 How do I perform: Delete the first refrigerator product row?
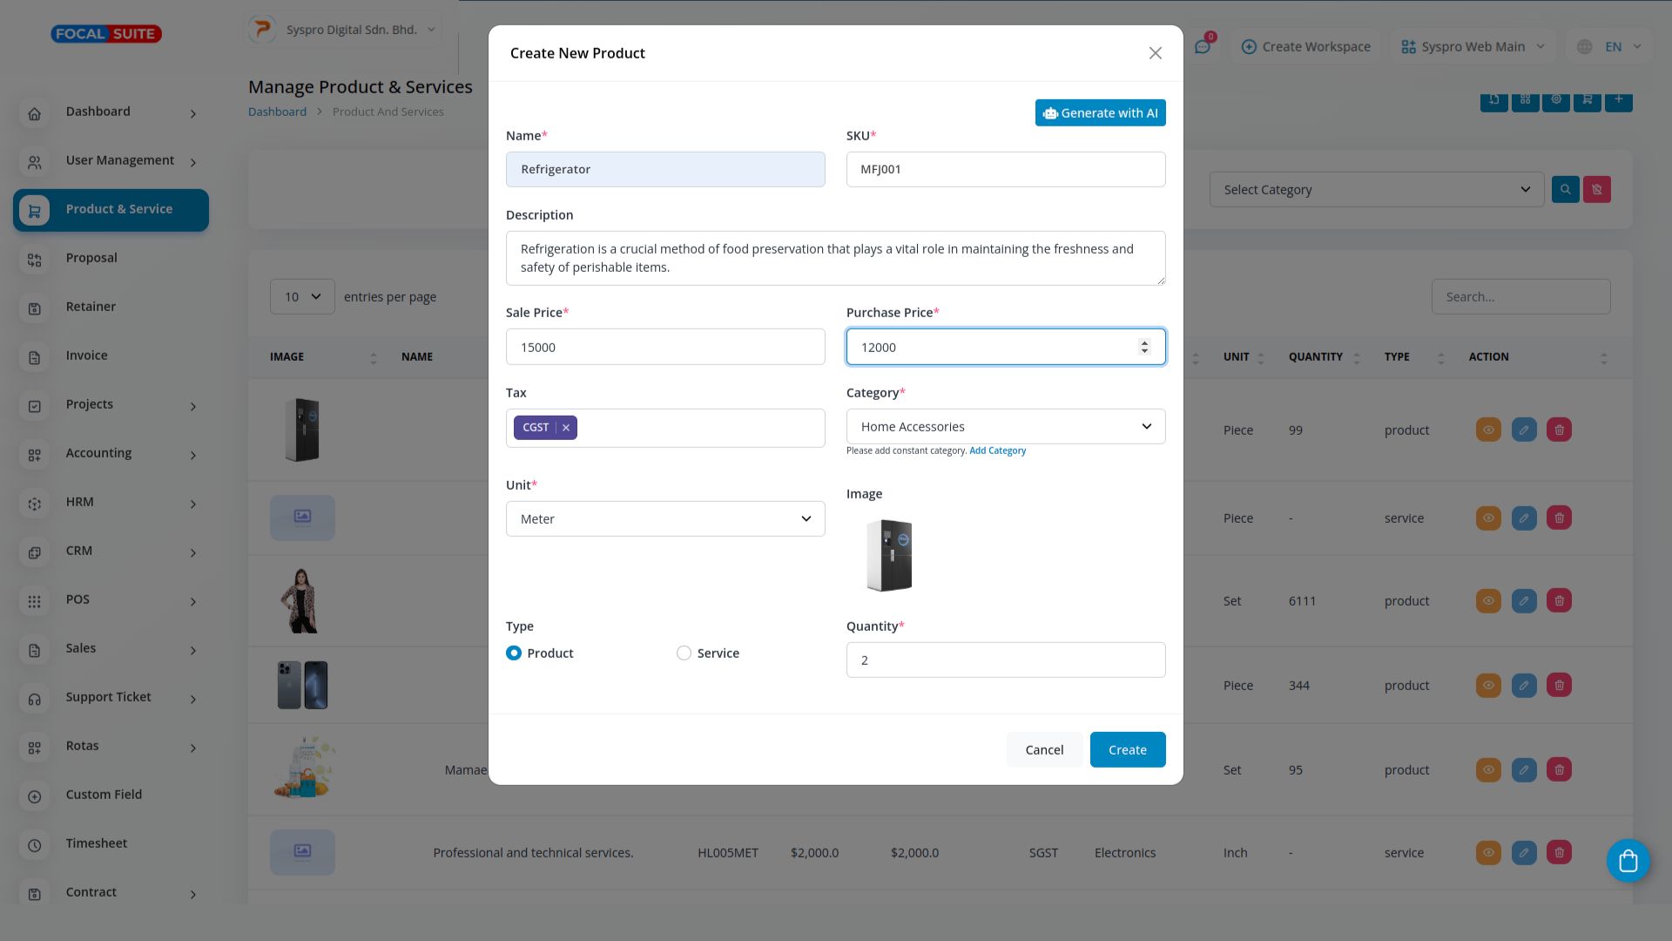click(x=1559, y=430)
